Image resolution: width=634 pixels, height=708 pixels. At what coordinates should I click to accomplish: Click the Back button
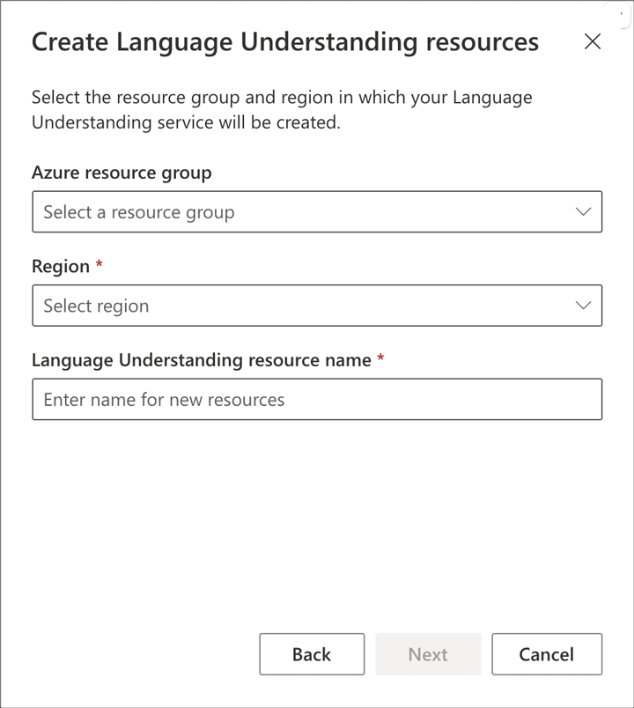click(312, 654)
